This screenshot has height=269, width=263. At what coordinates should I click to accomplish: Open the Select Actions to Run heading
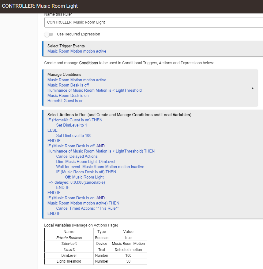(119, 115)
